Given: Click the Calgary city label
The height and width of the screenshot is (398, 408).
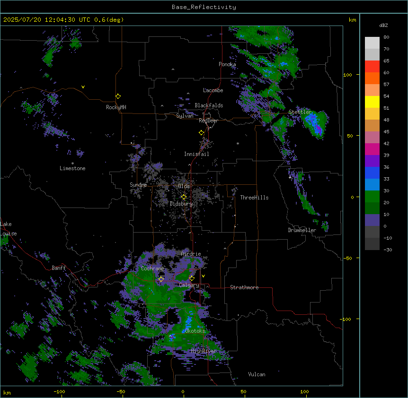Looking at the screenshot, I should 189,285.
